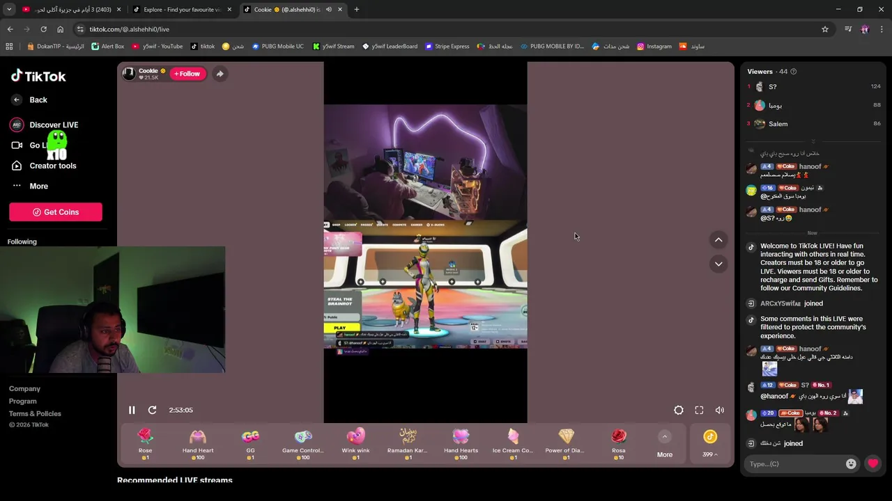Open a new browser tab
892x501 pixels.
click(x=357, y=10)
